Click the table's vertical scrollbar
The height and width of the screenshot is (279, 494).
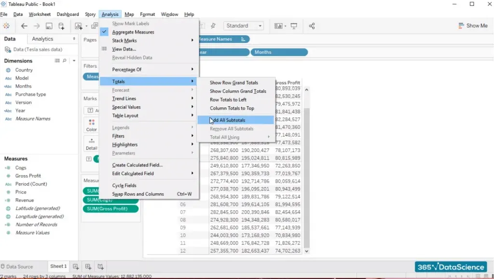point(306,168)
